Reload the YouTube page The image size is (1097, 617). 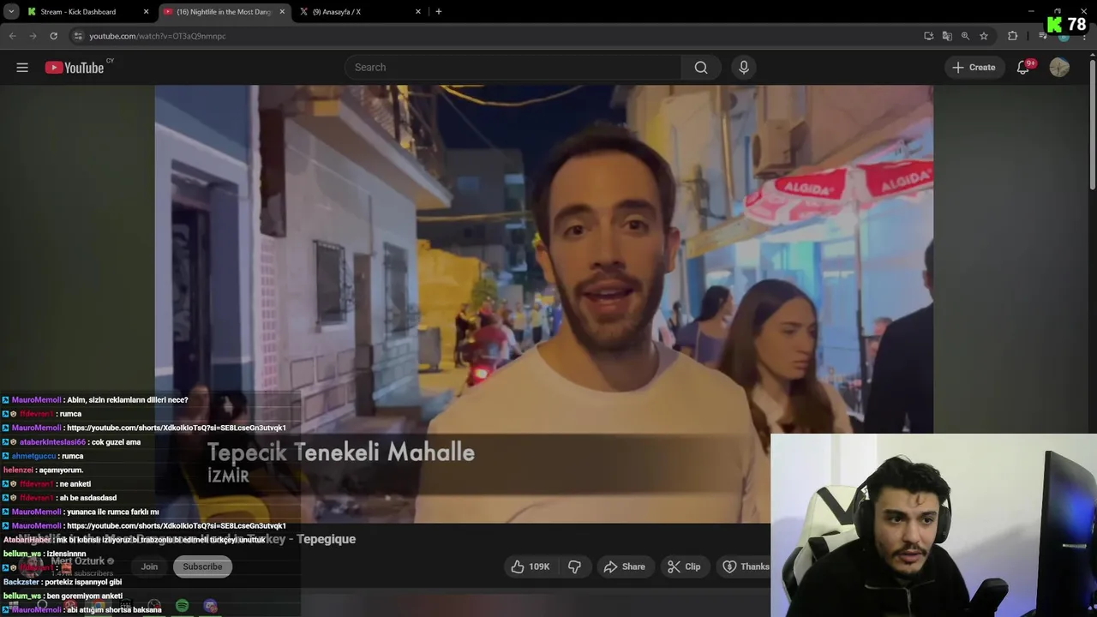[x=53, y=36]
